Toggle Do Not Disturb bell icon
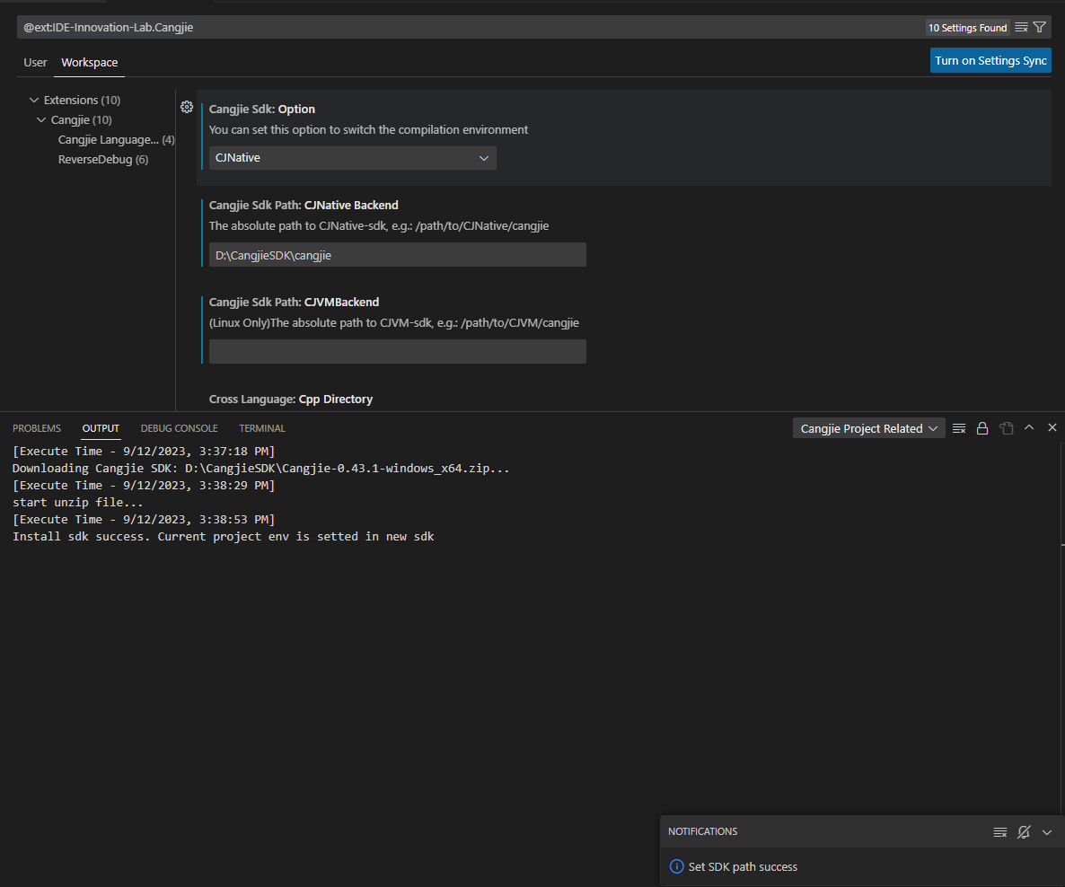This screenshot has width=1065, height=887. pyautogui.click(x=1024, y=832)
